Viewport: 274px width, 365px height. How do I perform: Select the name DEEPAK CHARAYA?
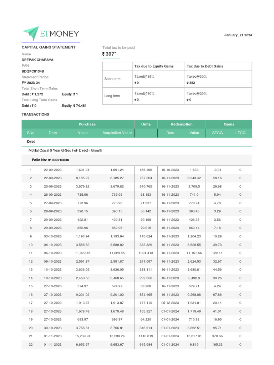pos(37,60)
